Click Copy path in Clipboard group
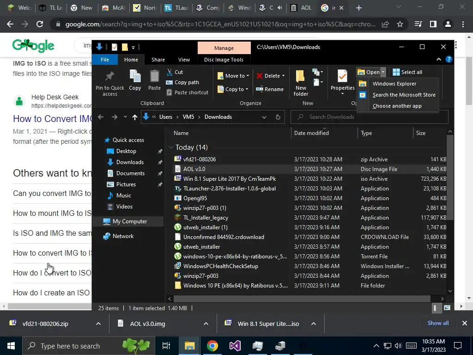Screen dimensions: 473x355 click(x=182, y=82)
